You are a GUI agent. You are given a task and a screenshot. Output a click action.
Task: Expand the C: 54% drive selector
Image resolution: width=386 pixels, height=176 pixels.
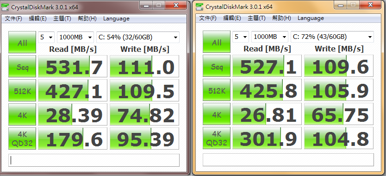138,37
